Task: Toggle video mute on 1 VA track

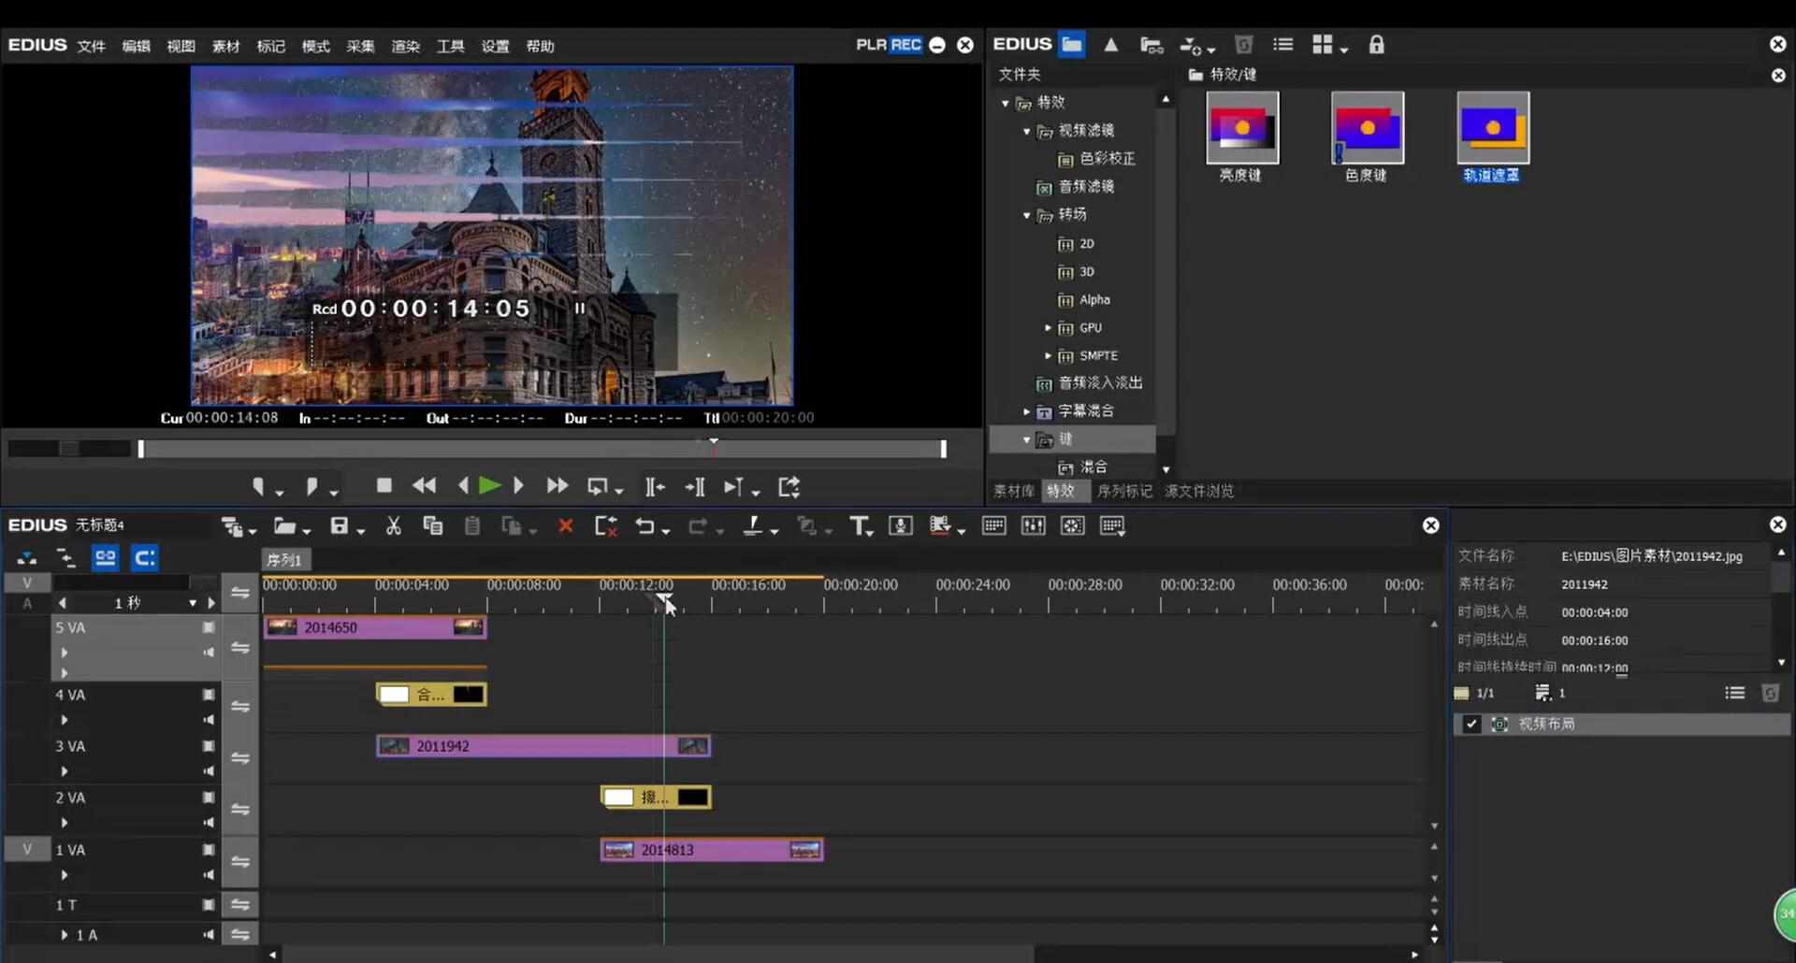Action: pos(209,850)
